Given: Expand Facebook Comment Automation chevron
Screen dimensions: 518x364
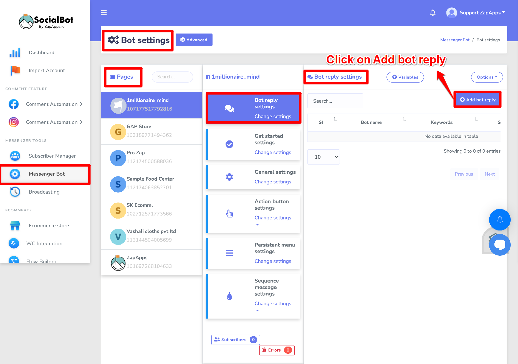Looking at the screenshot, I should 81,104.
